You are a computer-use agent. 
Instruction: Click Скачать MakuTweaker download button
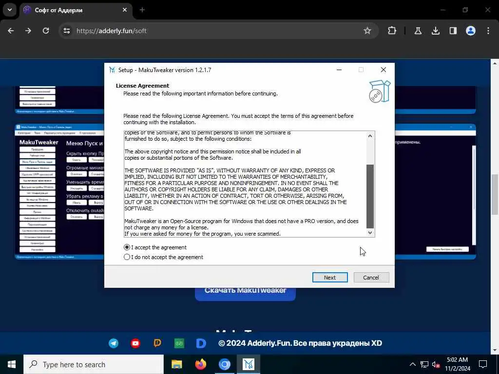tap(245, 293)
